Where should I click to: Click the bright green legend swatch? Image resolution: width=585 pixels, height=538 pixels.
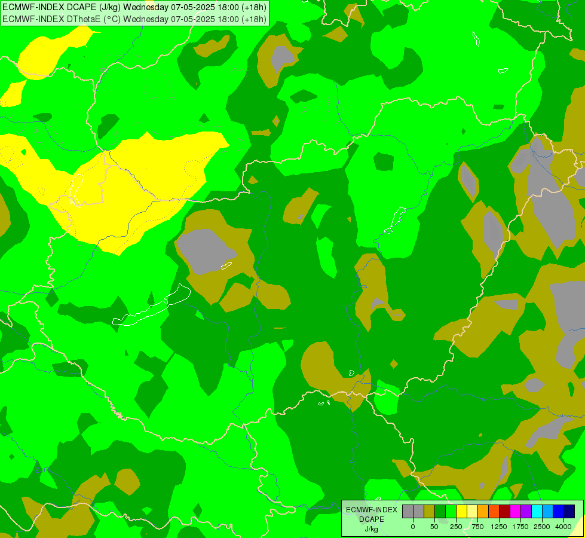coord(451,512)
